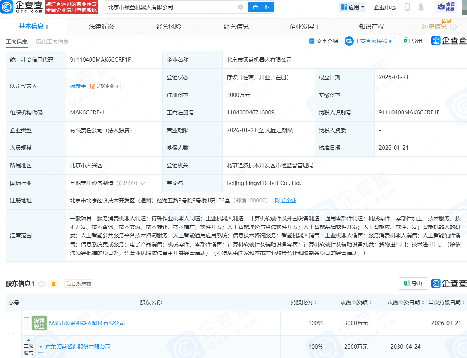This screenshot has width=467, height=358.
Task: Open legal representative 杨新宇 link
Action: click(78, 86)
